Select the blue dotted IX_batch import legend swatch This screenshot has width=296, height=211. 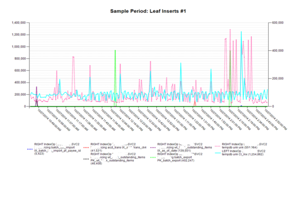[x=30, y=149]
